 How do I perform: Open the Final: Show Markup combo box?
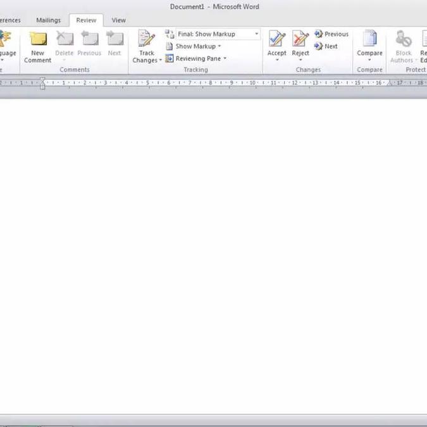click(x=218, y=34)
